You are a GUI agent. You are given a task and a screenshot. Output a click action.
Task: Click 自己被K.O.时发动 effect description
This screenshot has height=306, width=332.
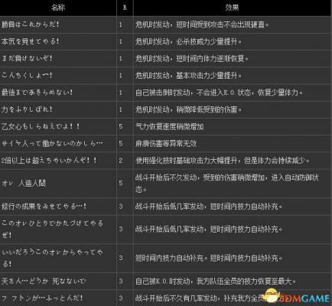[216, 282]
